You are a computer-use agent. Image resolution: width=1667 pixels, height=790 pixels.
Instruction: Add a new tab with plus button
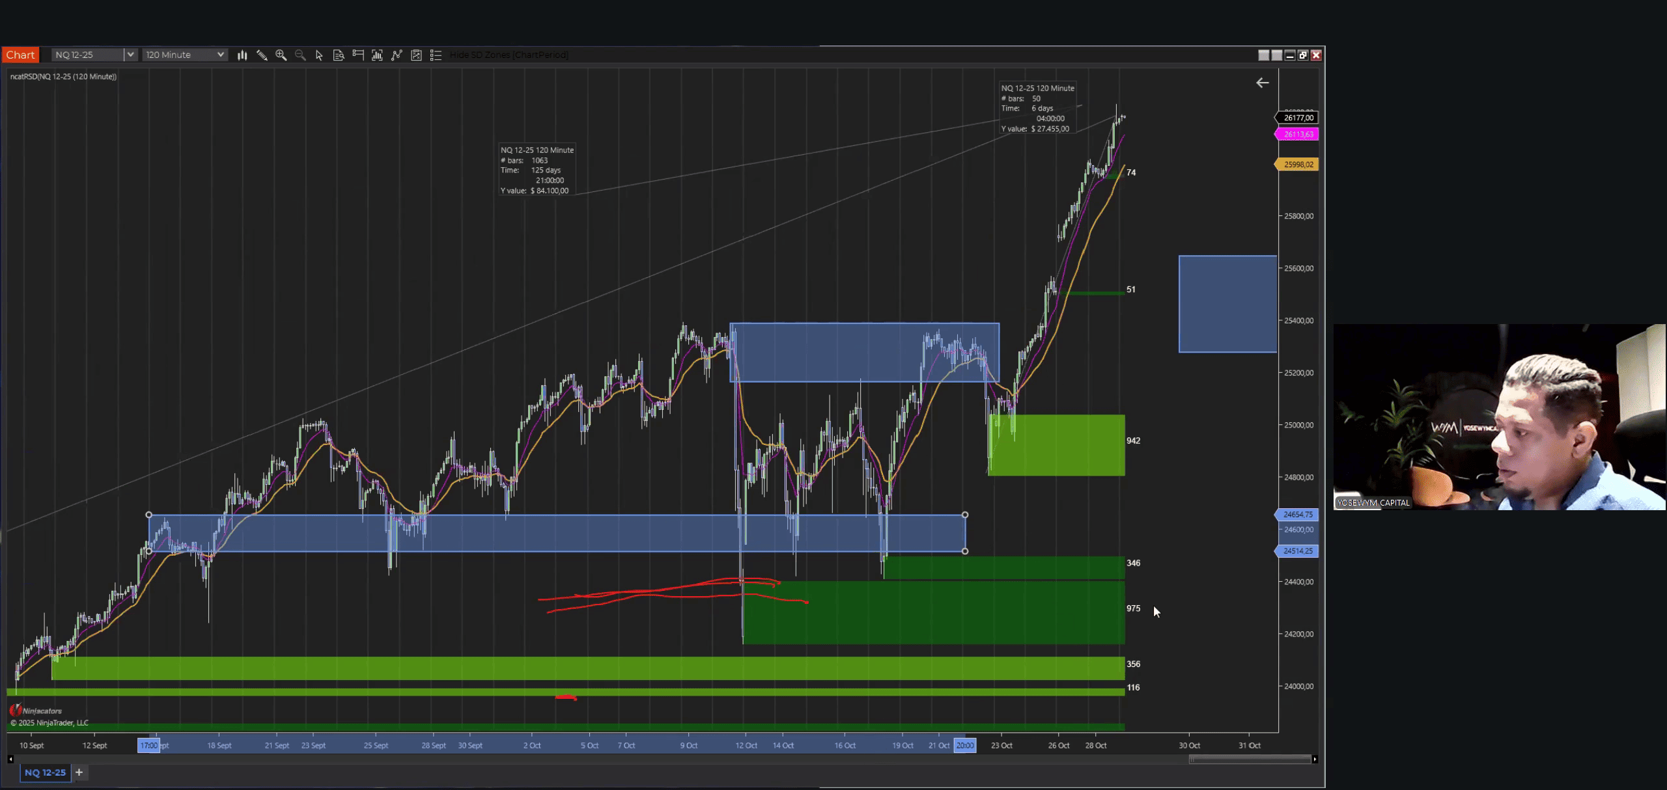pos(79,772)
